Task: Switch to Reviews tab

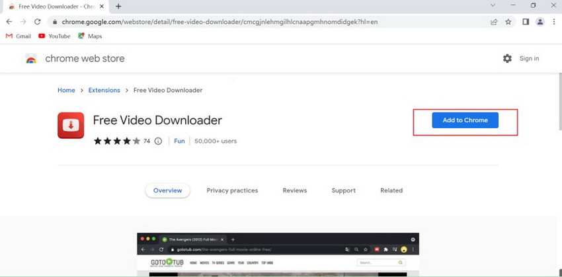Action: [295, 190]
